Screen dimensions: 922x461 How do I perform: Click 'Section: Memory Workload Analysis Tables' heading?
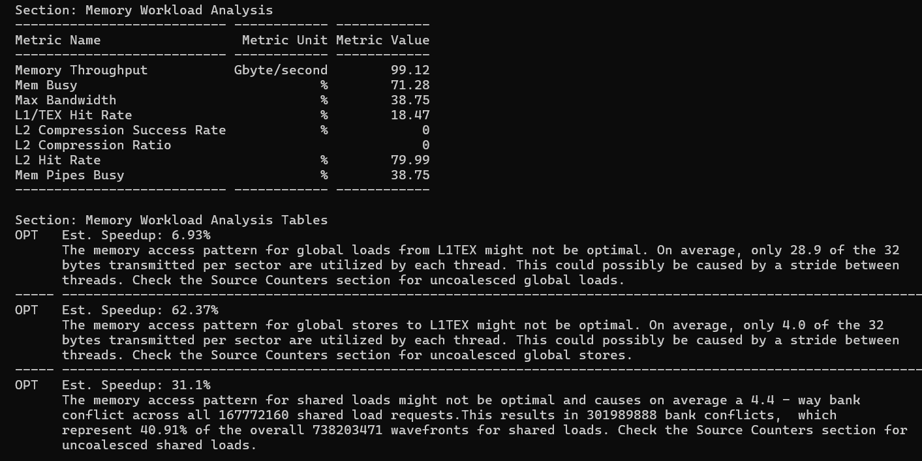pyautogui.click(x=172, y=220)
